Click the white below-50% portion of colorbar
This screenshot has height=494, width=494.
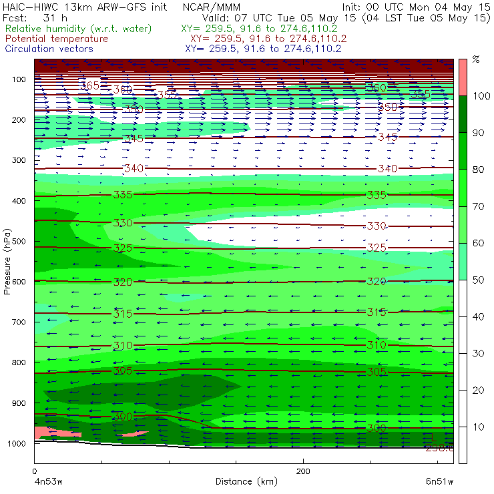pos(463,371)
